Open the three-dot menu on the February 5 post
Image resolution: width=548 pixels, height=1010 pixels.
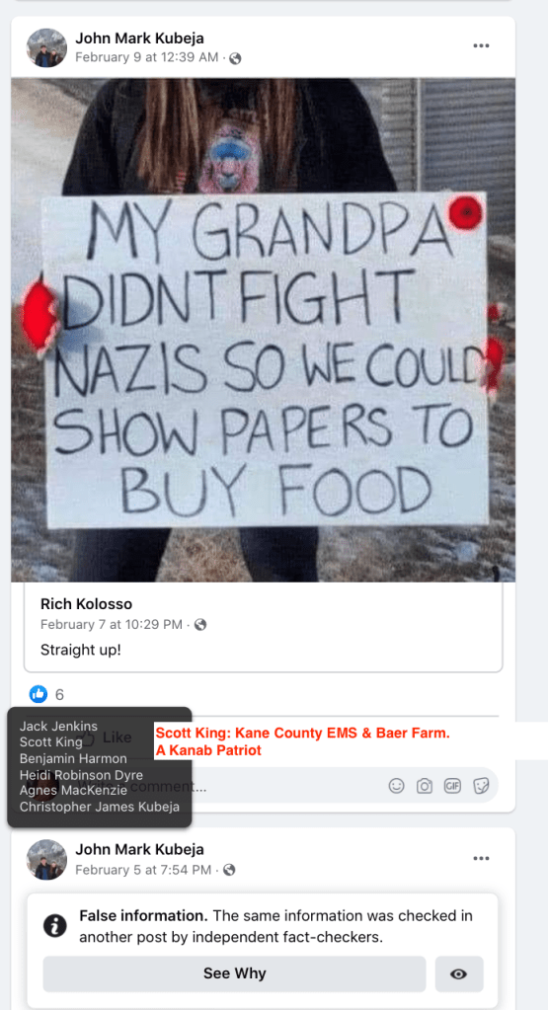pos(481,858)
